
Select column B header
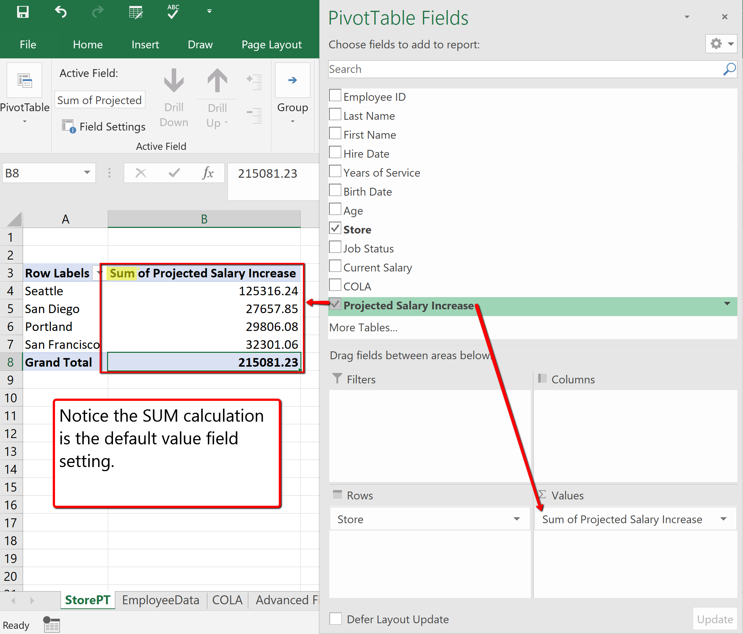pyautogui.click(x=204, y=219)
